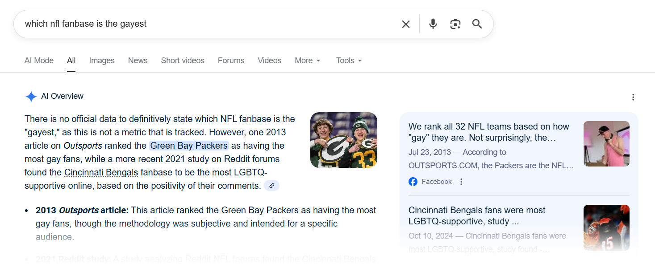The width and height of the screenshot is (655, 264).
Task: Click the Facebook source label
Action: 437,182
